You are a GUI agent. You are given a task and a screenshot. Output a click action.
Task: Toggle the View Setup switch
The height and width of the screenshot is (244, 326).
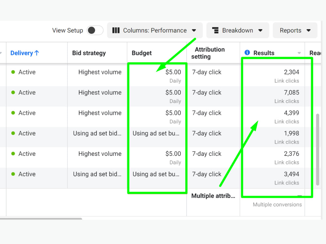coord(95,31)
